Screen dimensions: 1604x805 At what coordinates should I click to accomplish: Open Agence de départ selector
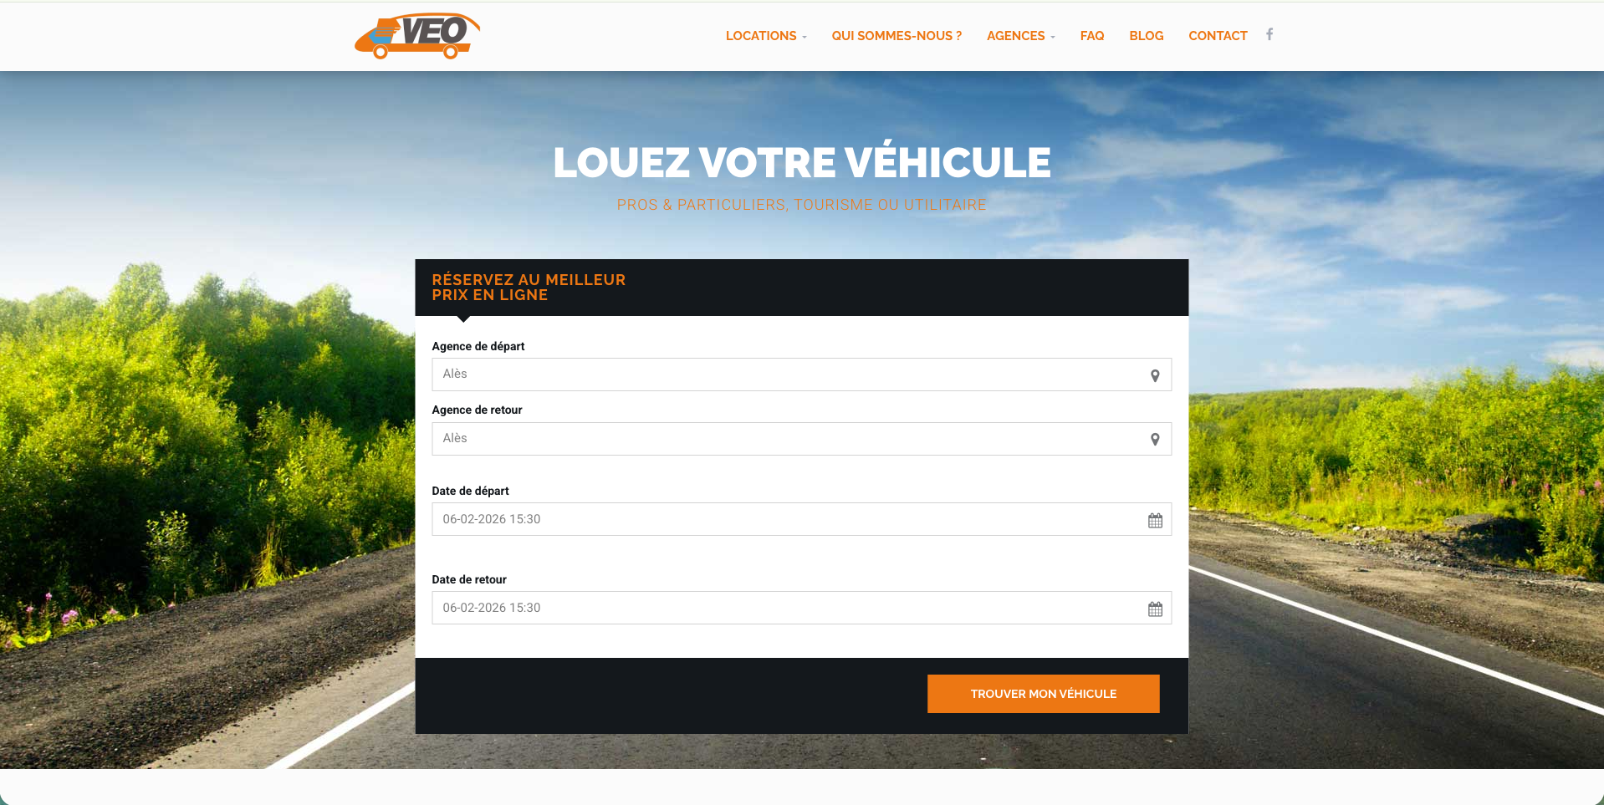pyautogui.click(x=786, y=374)
